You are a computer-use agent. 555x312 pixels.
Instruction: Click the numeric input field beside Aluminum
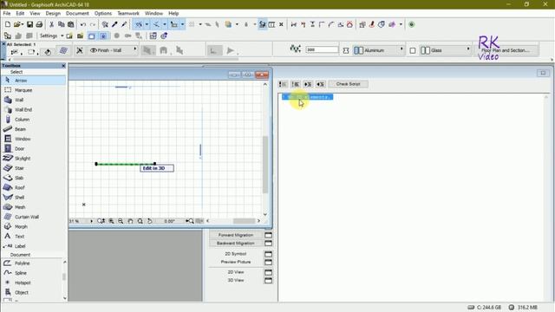(x=322, y=50)
